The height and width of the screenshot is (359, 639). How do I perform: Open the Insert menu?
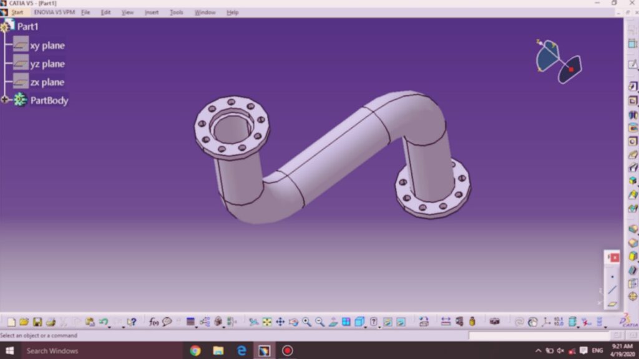tap(152, 12)
